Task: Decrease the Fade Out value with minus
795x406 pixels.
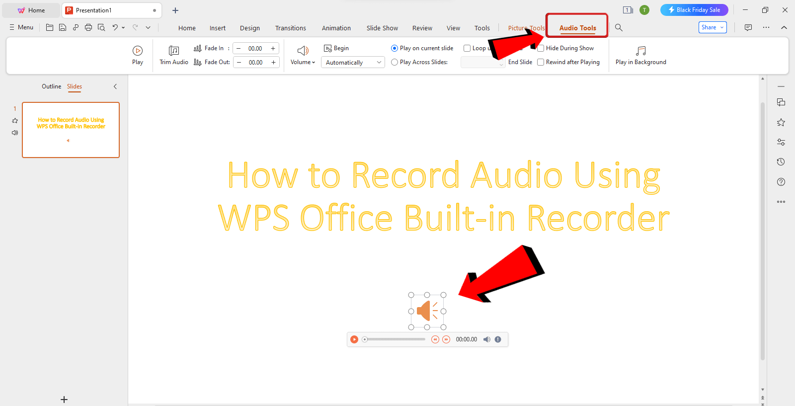Action: (239, 62)
